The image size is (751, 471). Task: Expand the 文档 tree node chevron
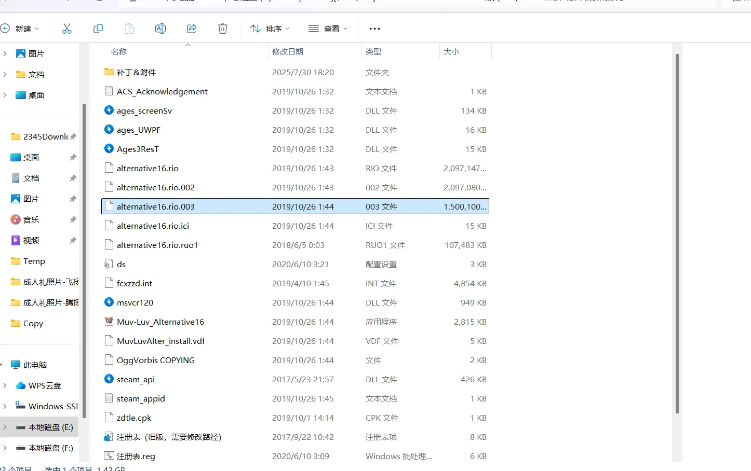[x=5, y=74]
